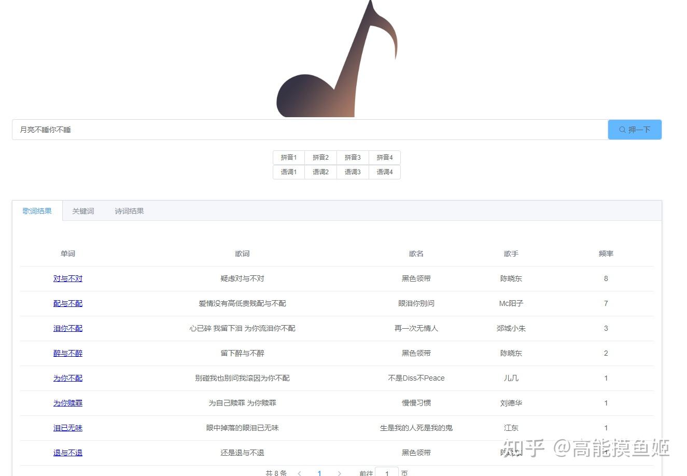
Task: Select the 拼音4 option
Action: [385, 158]
